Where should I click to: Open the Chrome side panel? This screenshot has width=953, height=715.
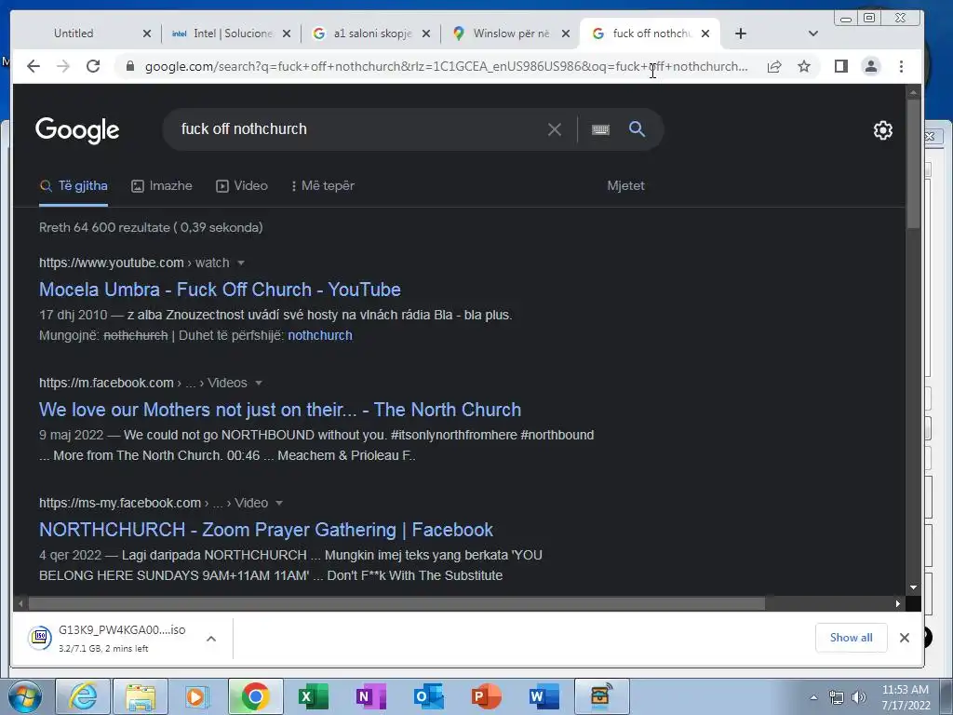tap(841, 66)
